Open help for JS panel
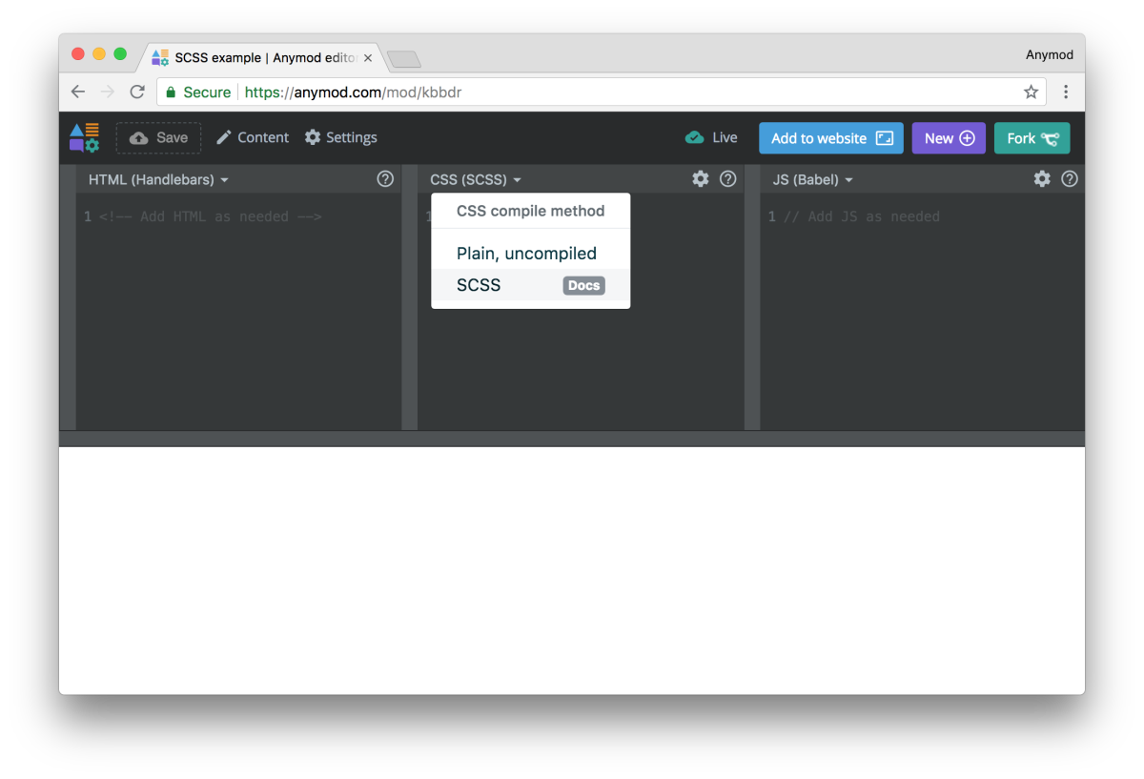Viewport: 1144px width, 779px height. (x=1070, y=178)
